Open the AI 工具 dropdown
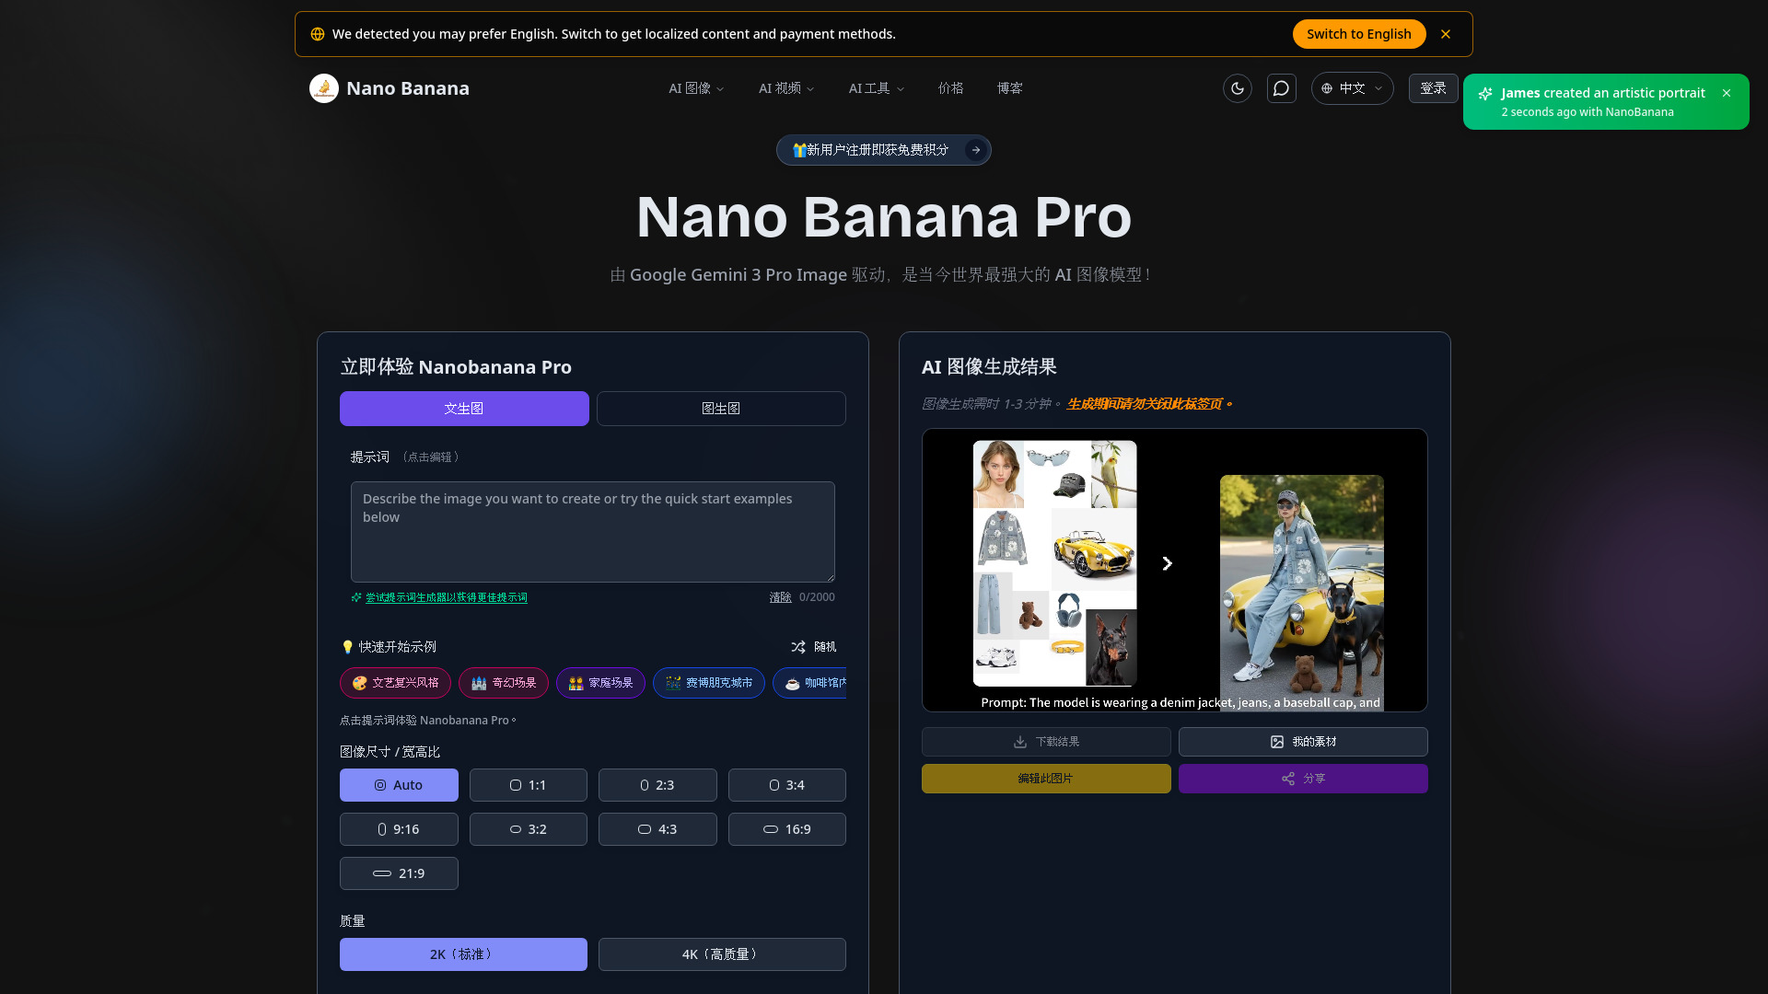The image size is (1768, 994). coord(876,88)
